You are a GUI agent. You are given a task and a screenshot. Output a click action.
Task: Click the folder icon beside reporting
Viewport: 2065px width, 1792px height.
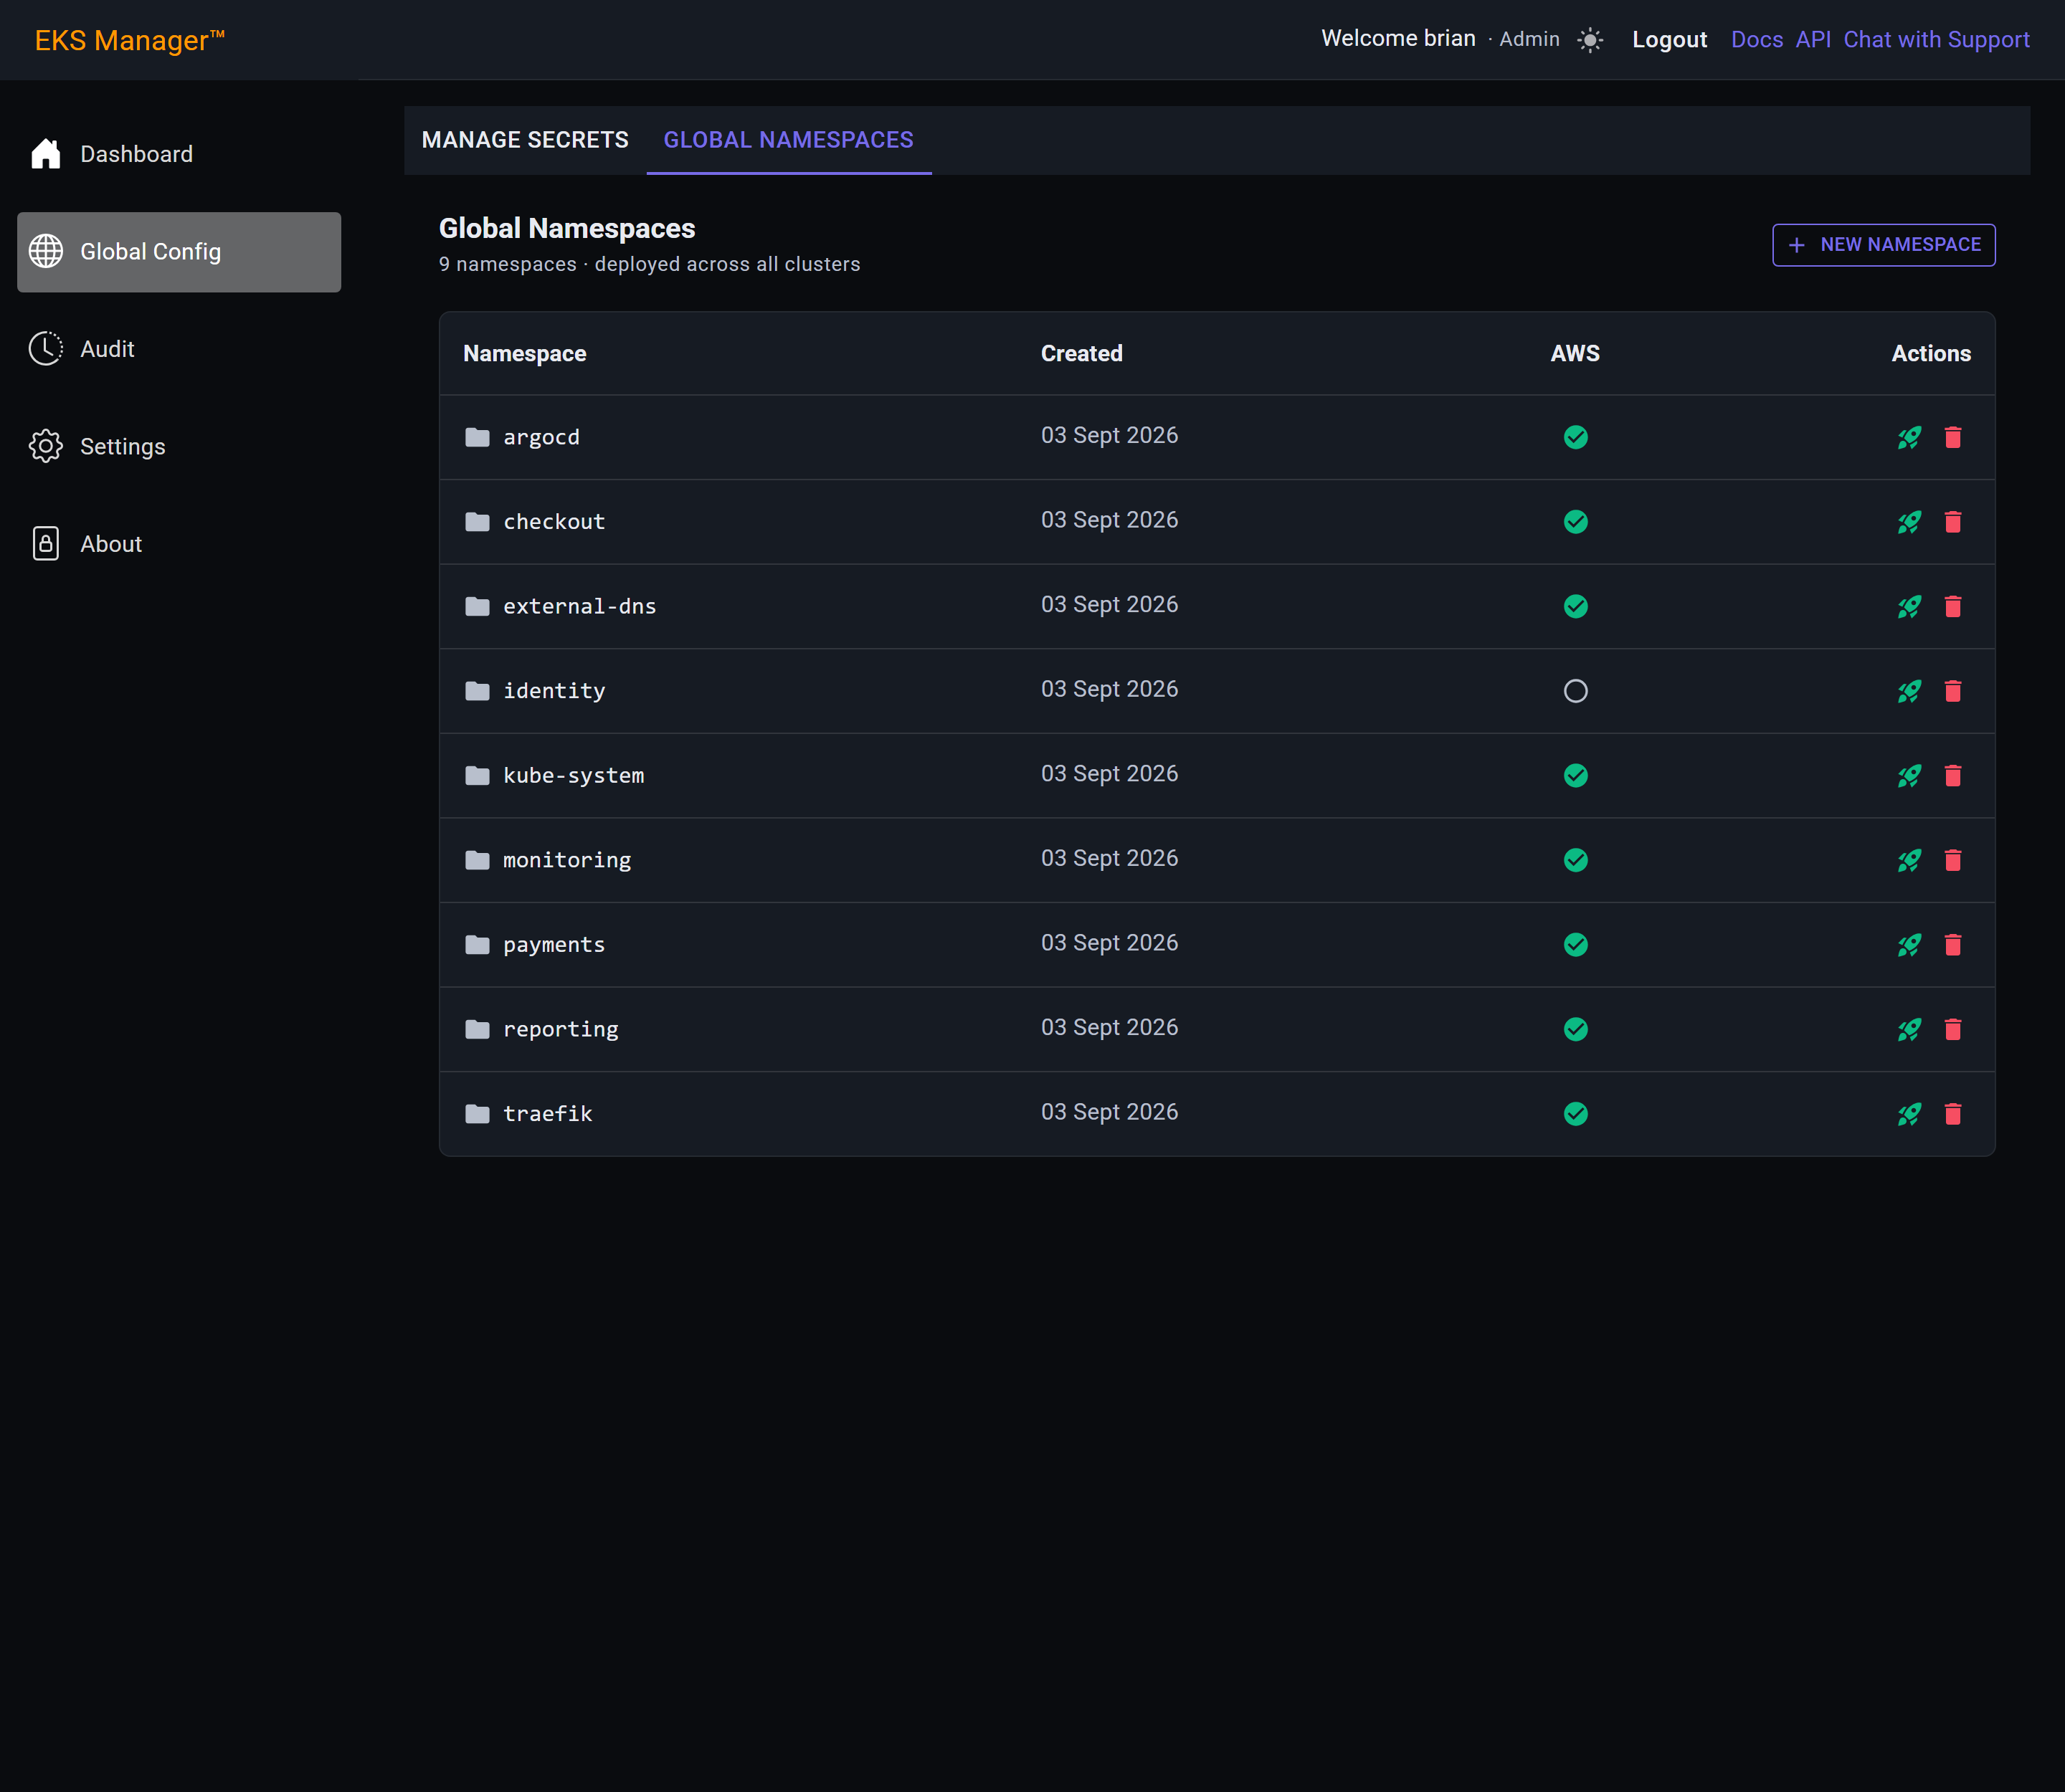pos(478,1029)
